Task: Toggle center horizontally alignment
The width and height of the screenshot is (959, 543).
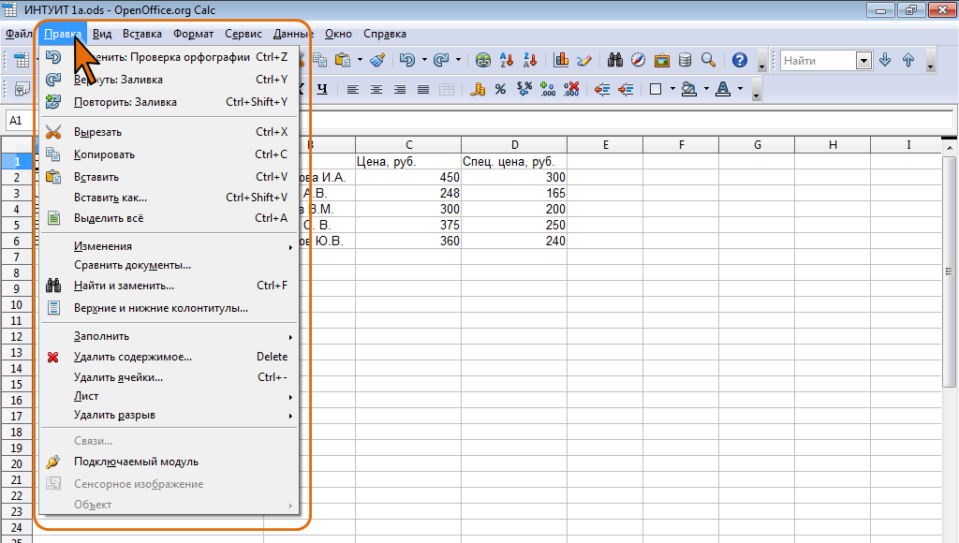Action: click(376, 89)
